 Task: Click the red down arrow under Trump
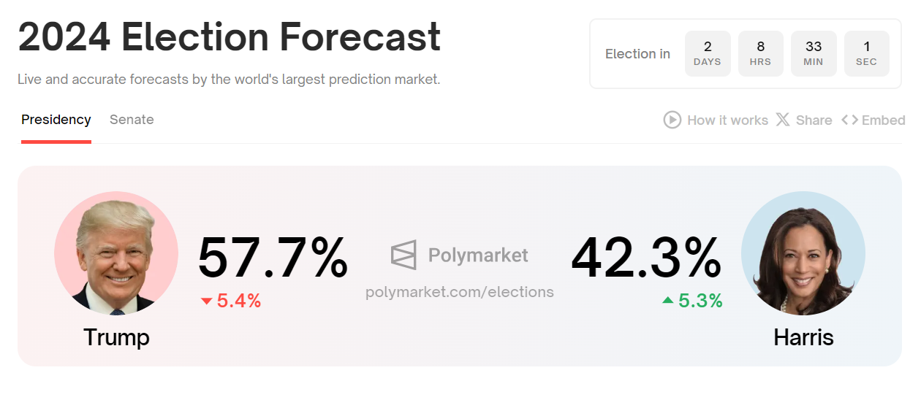click(206, 301)
